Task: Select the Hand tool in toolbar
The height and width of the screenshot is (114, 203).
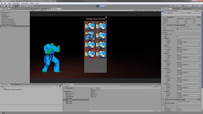Action: (3, 6)
